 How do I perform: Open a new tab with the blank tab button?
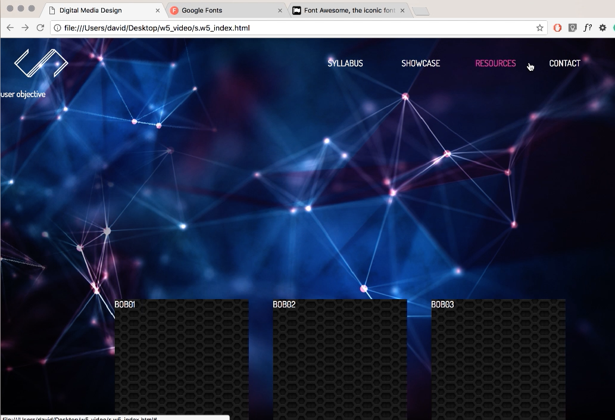[420, 11]
